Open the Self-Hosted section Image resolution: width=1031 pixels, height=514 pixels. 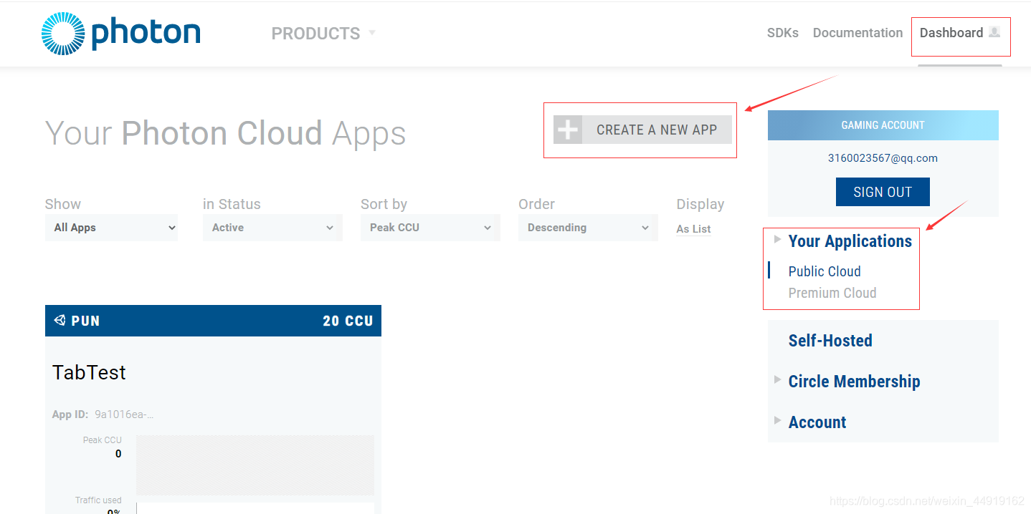[x=830, y=341]
